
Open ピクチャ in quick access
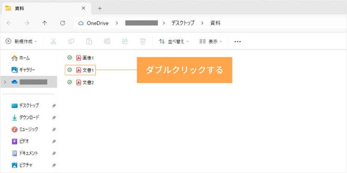(22, 165)
